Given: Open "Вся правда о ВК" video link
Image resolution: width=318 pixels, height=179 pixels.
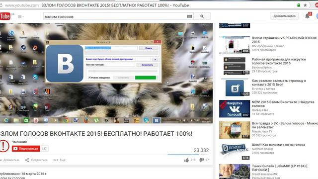Looking at the screenshot, I should [x=285, y=125].
